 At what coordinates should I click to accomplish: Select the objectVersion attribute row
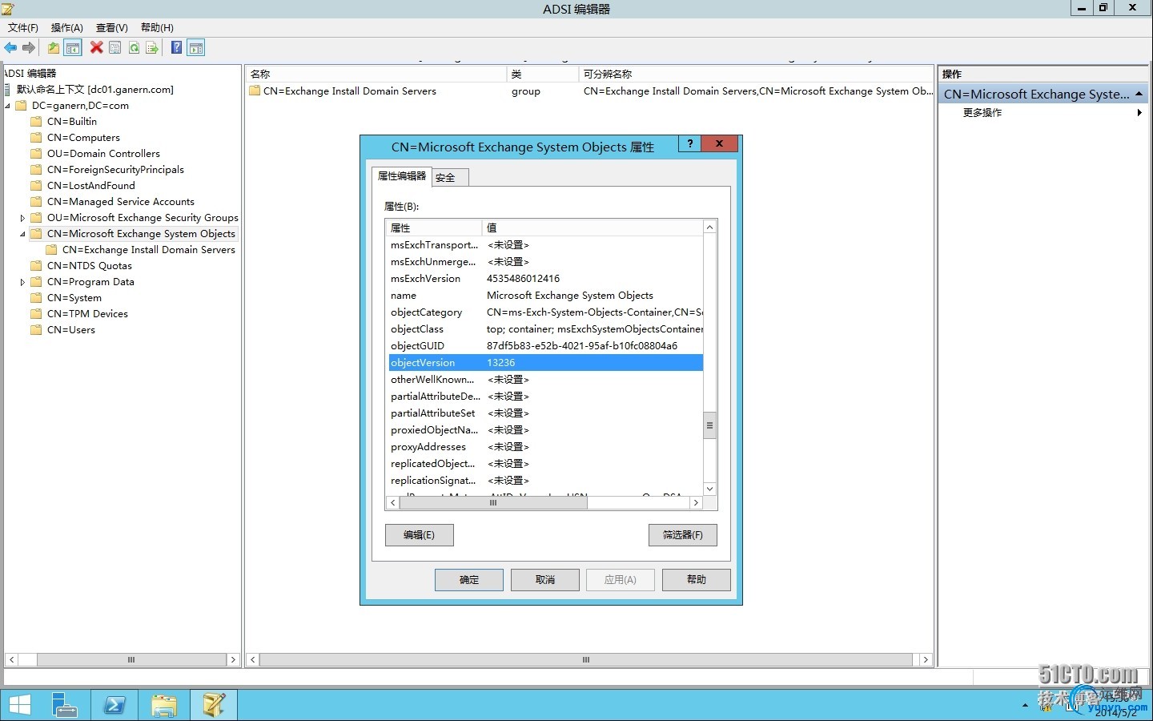point(545,363)
